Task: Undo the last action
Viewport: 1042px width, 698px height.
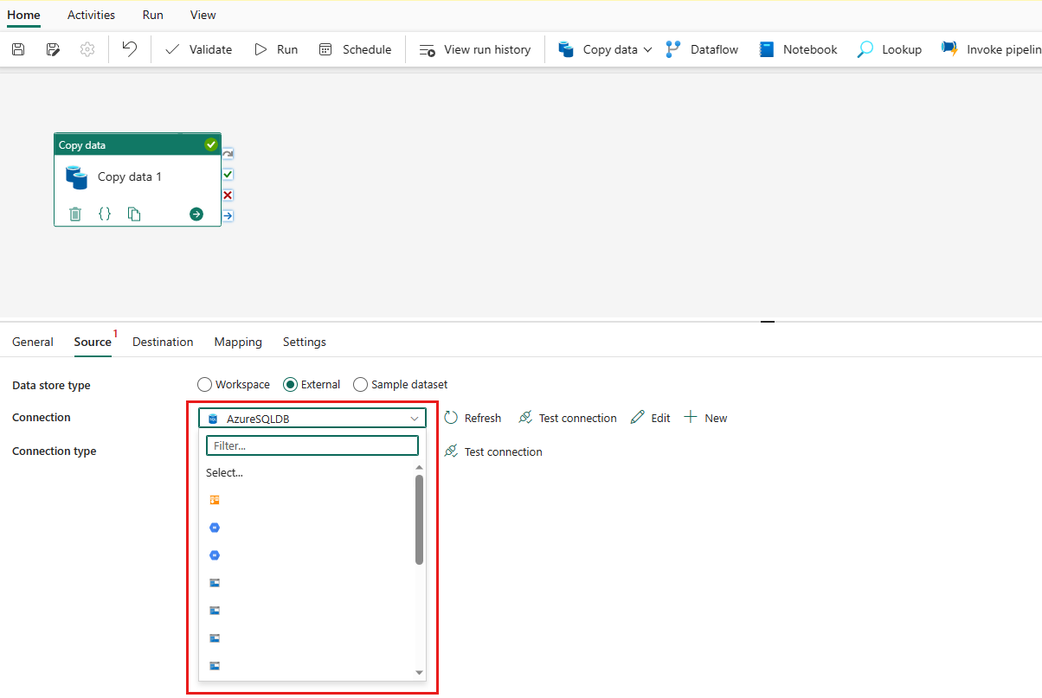Action: click(x=130, y=49)
